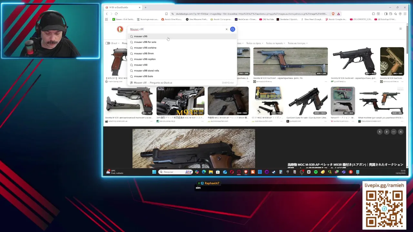Choose suggestion mauser c96 carbine
Image resolution: width=413 pixels, height=232 pixels.
tap(182, 48)
